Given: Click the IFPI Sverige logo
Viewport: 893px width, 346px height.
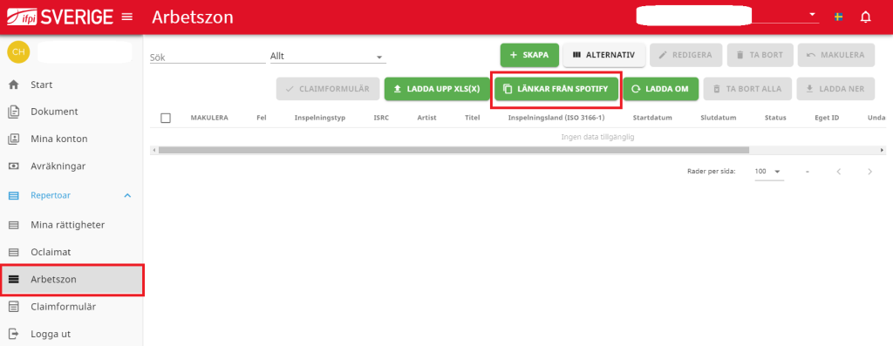Looking at the screenshot, I should 60,17.
